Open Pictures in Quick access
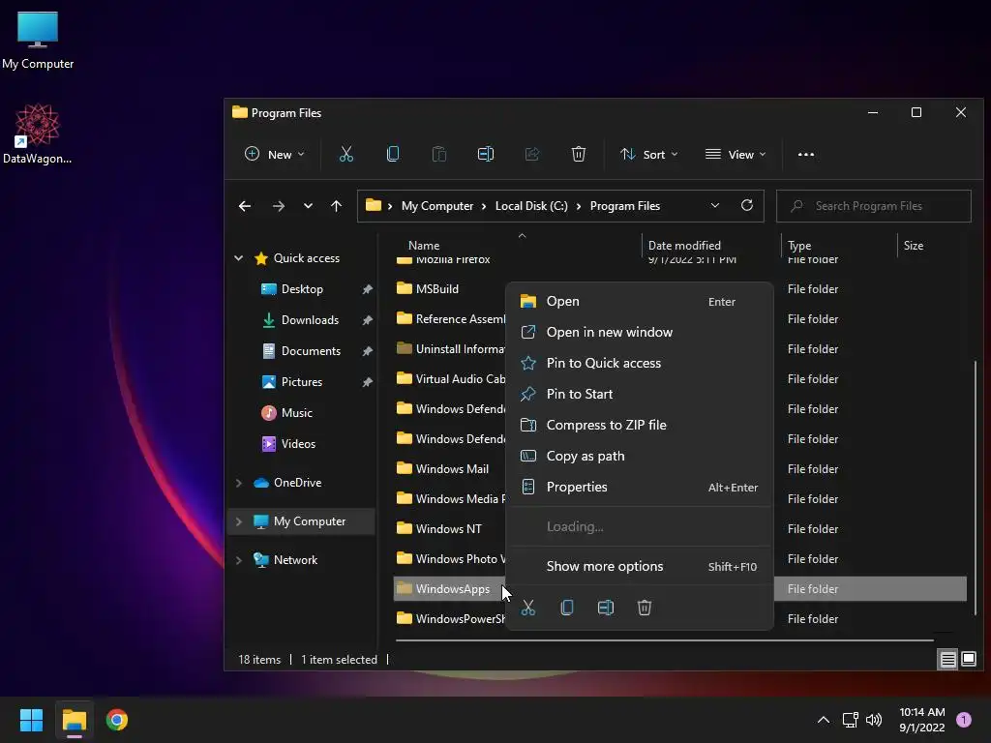Screen dimensions: 991x743 (302, 382)
